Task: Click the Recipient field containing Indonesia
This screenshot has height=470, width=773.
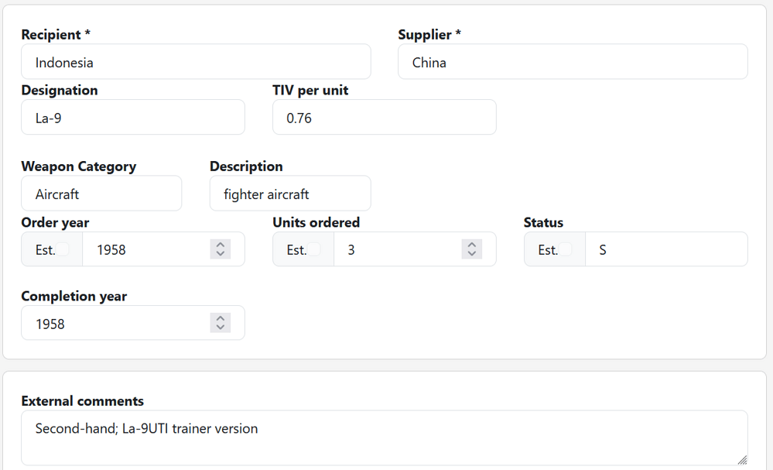Action: click(196, 62)
